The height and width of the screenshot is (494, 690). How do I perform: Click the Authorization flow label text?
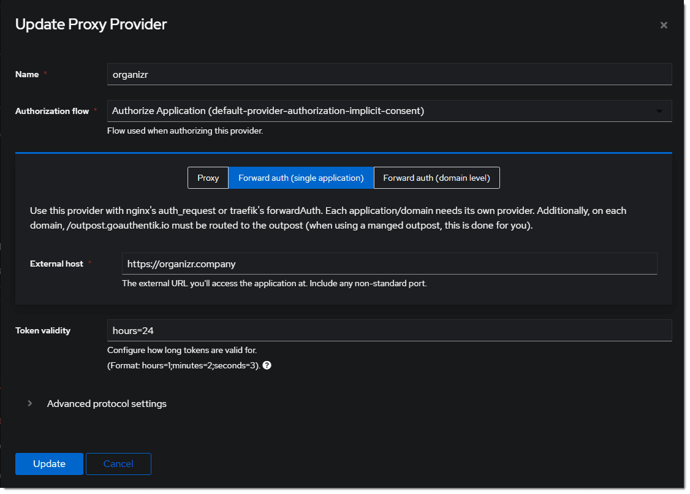pyautogui.click(x=51, y=111)
